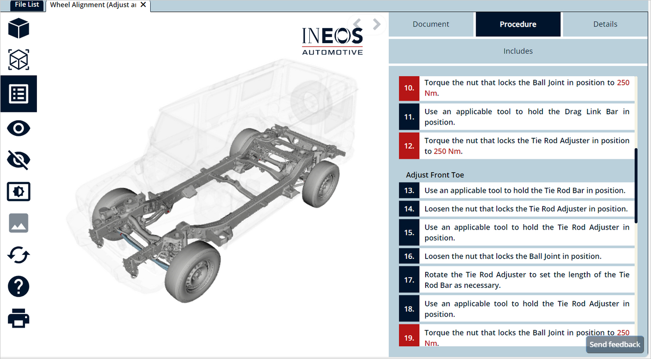
Task: Expand the Includes section
Action: pyautogui.click(x=518, y=51)
